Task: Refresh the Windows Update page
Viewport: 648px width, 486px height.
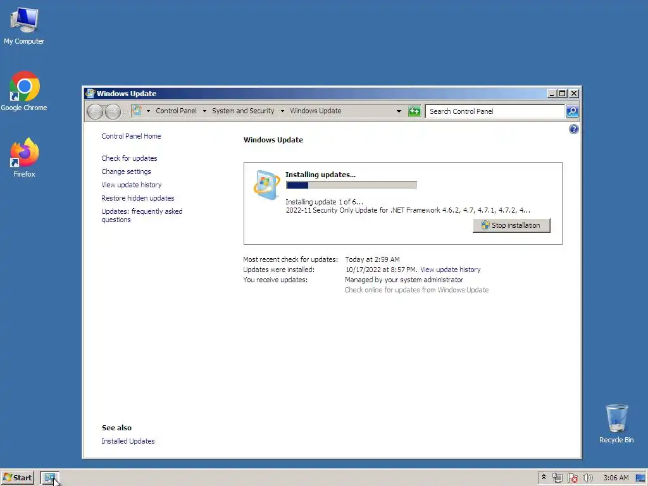Action: coord(414,111)
